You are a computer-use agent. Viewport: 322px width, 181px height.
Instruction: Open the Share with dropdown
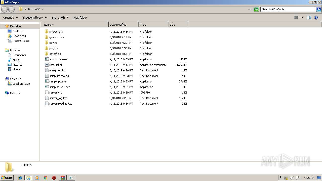point(60,18)
